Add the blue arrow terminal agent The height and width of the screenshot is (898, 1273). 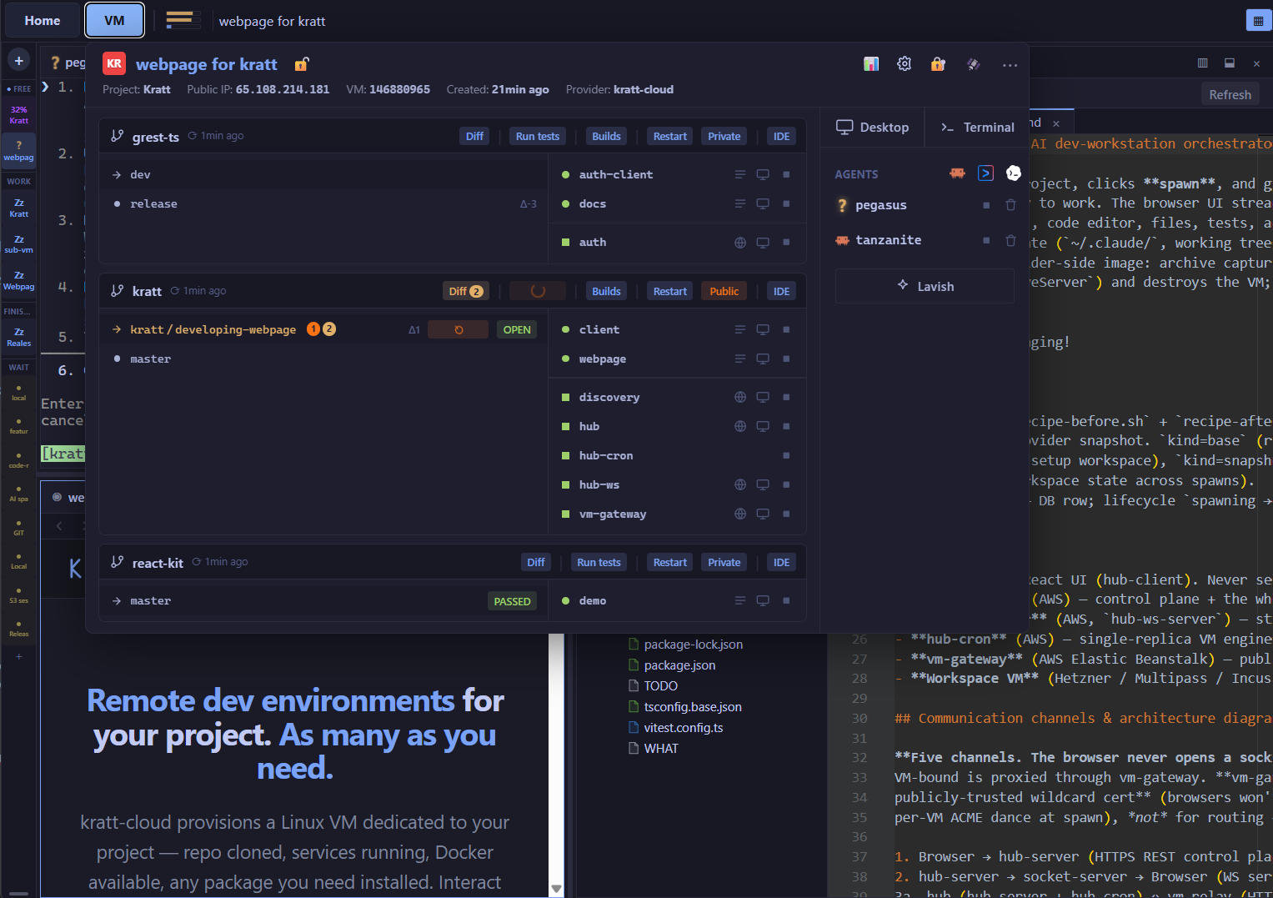[x=985, y=173]
